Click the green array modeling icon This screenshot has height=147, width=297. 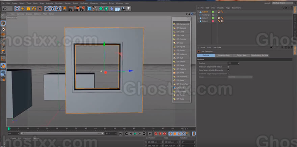click(106, 9)
